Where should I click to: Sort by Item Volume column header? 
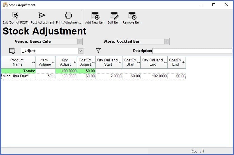point(44,62)
